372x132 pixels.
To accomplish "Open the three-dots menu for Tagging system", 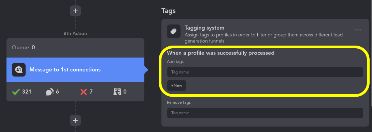I will (358, 30).
